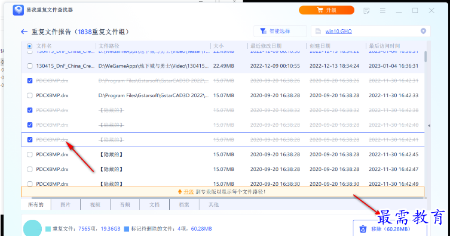Sort by the 大小 column header
This screenshot has width=450, height=236.
pos(218,46)
